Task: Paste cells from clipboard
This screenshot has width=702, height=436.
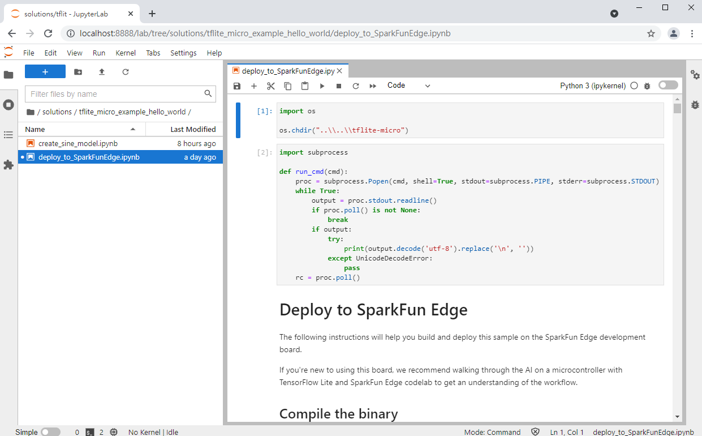Action: (305, 86)
